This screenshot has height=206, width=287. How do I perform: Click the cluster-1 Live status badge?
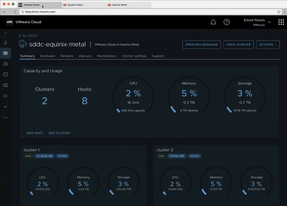(x=28, y=156)
